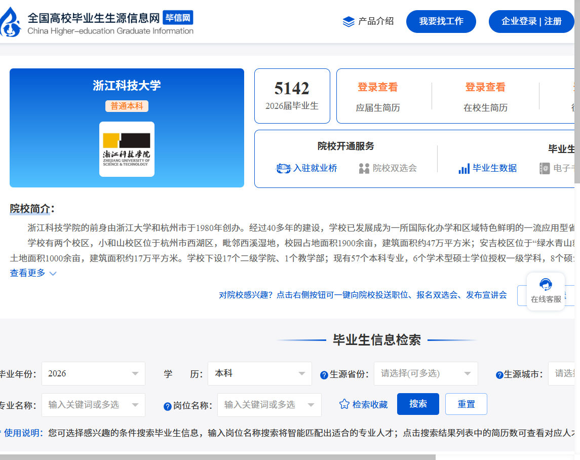This screenshot has width=580, height=460.
Task: Click the 企业登录 | 注册 button
Action: pyautogui.click(x=531, y=21)
